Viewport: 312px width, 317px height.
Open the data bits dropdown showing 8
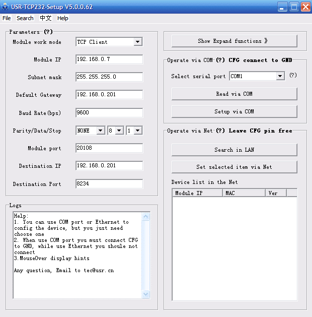coord(119,131)
